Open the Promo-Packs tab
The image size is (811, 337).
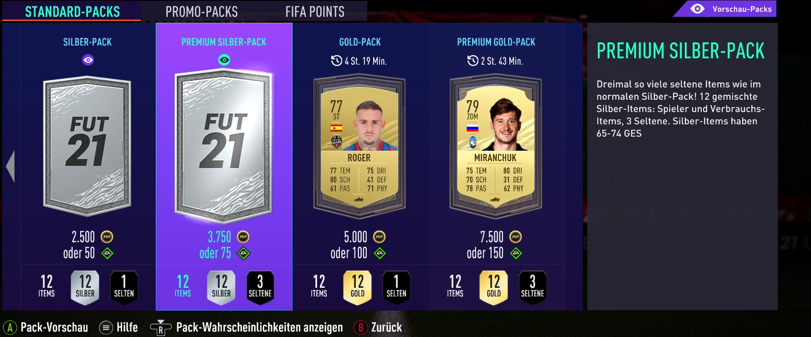coord(201,11)
